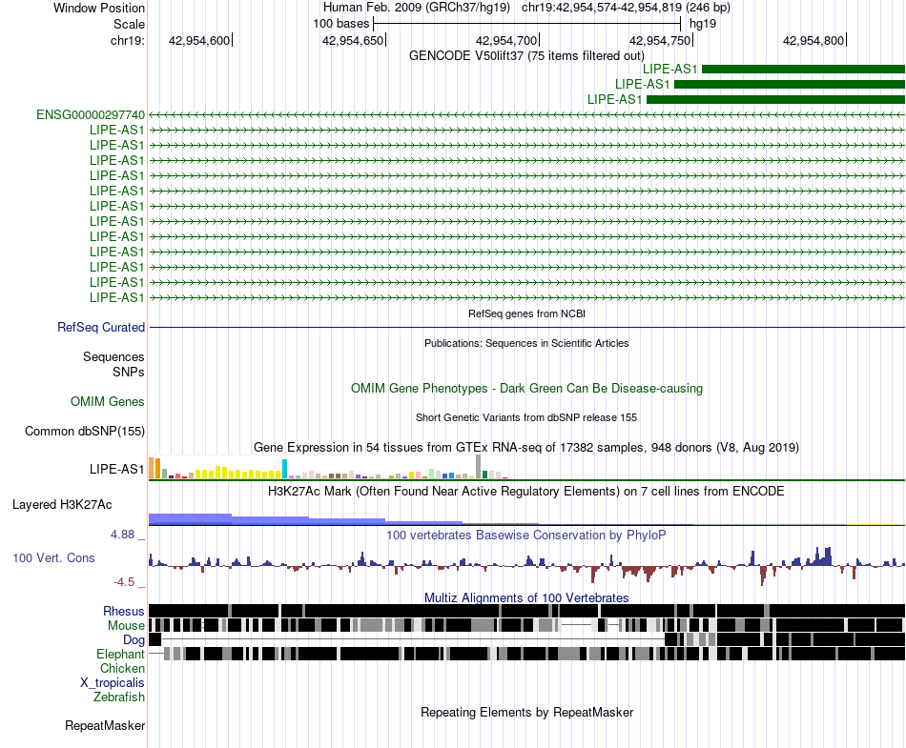The width and height of the screenshot is (906, 748).
Task: Click the Common dbSNP(155) label
Action: (x=85, y=431)
